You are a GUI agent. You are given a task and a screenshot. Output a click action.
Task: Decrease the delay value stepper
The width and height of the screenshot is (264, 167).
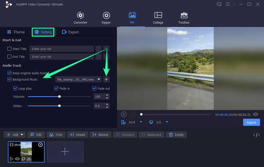click(107, 107)
